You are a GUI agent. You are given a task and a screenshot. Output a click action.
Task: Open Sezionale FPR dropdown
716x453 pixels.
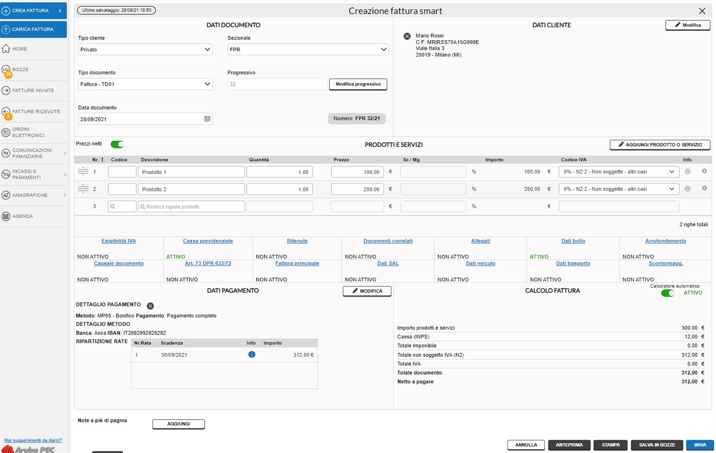click(308, 49)
